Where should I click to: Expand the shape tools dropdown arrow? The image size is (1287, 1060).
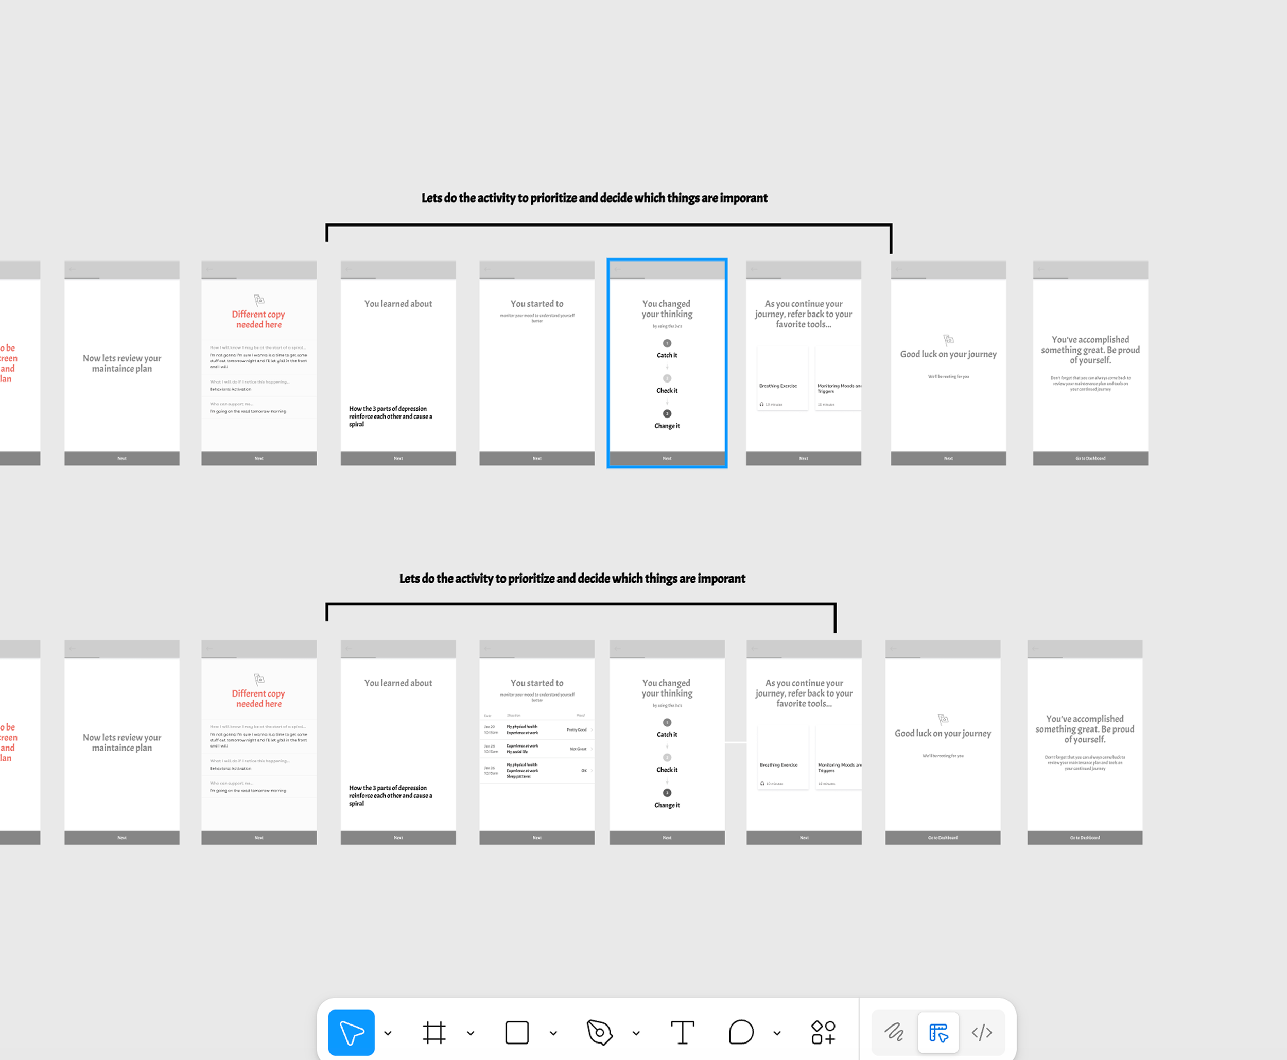pyautogui.click(x=553, y=1033)
